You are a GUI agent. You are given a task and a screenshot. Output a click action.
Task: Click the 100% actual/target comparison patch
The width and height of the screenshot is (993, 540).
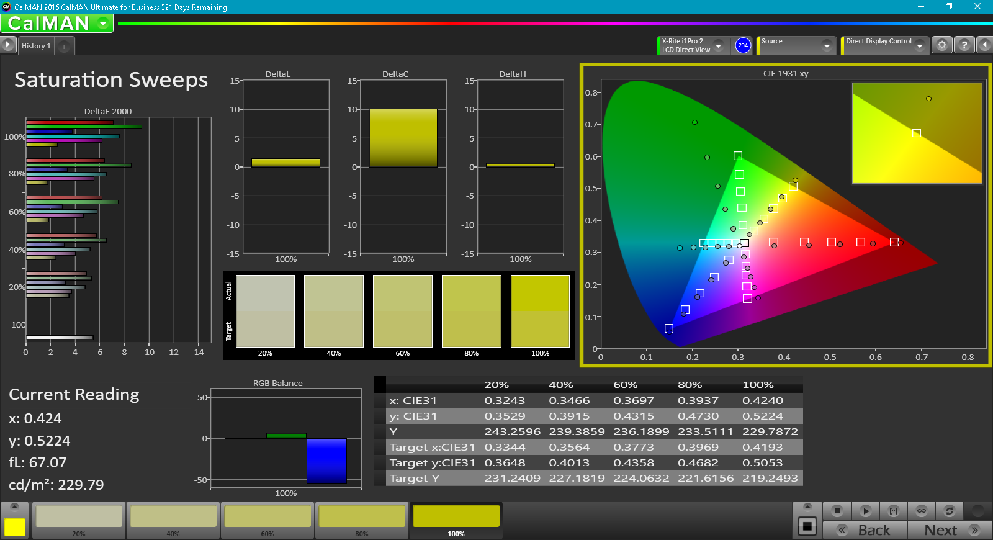point(540,311)
